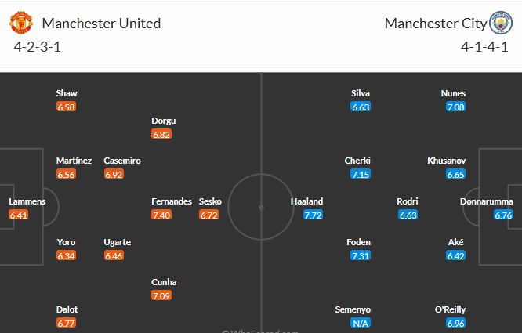Select player Foden on the pitch
The height and width of the screenshot is (333, 522).
point(358,242)
